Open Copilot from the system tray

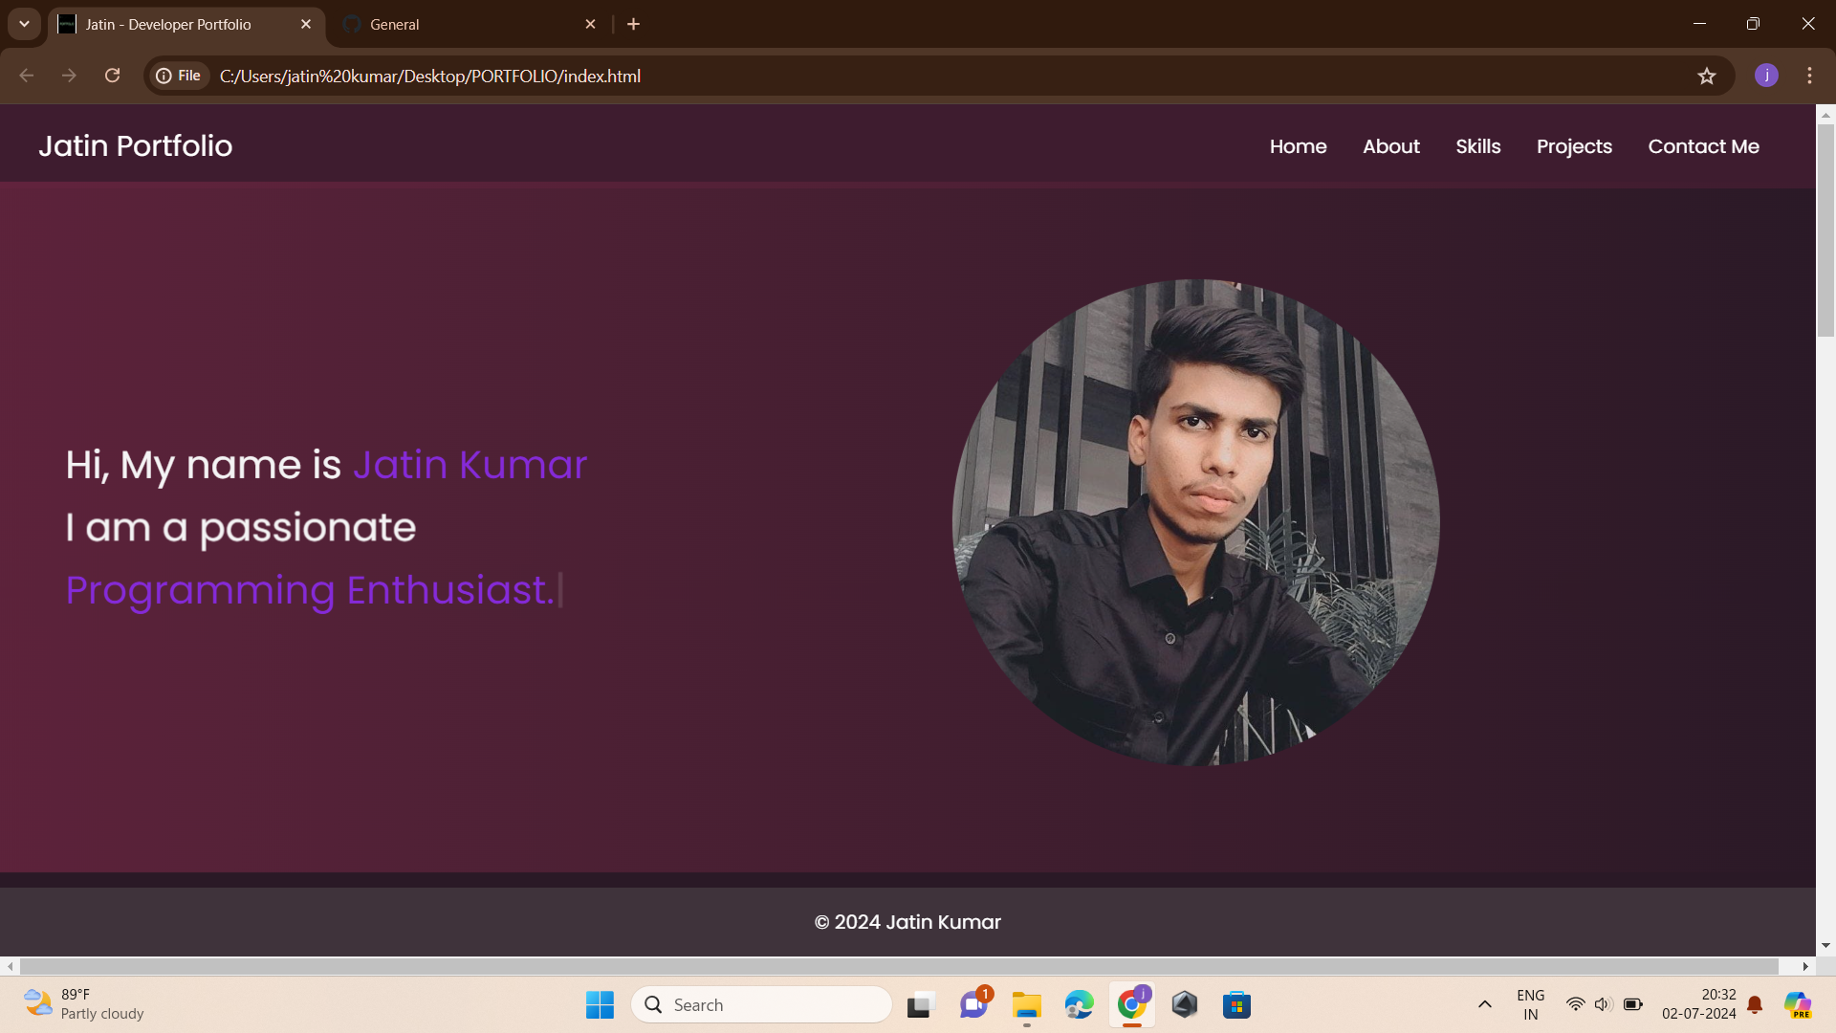pos(1801,1004)
